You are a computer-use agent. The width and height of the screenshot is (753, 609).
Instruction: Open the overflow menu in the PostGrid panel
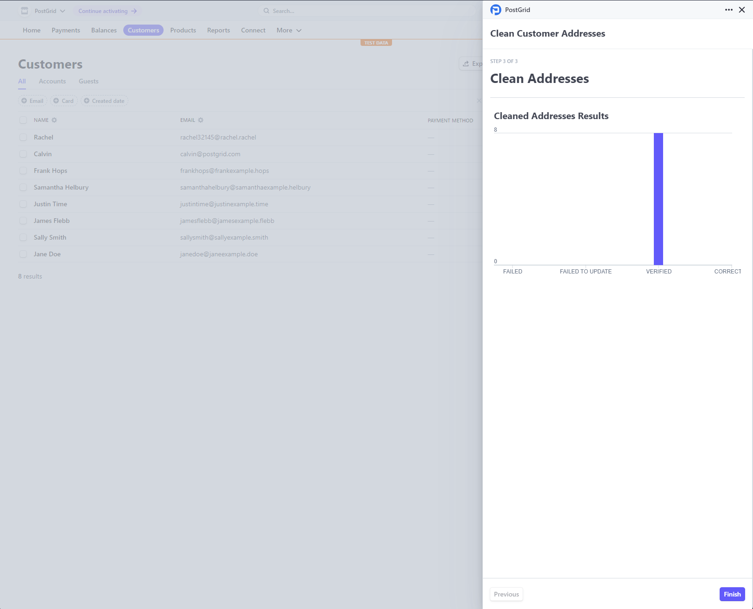click(x=728, y=9)
